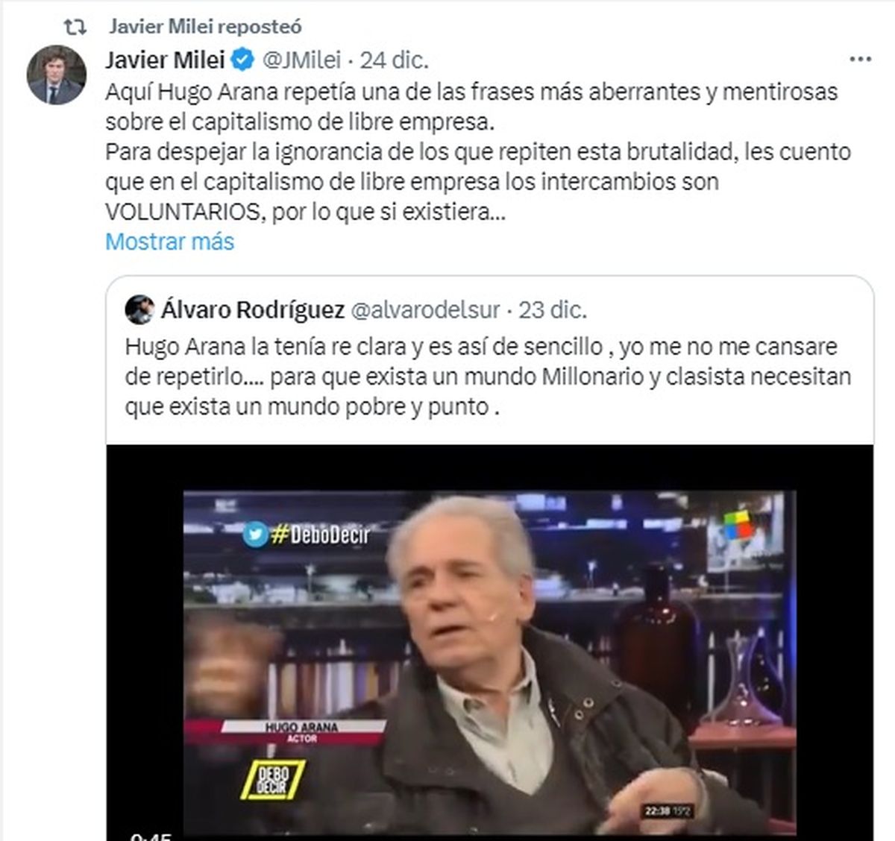Click the repost arrows icon

point(75,28)
